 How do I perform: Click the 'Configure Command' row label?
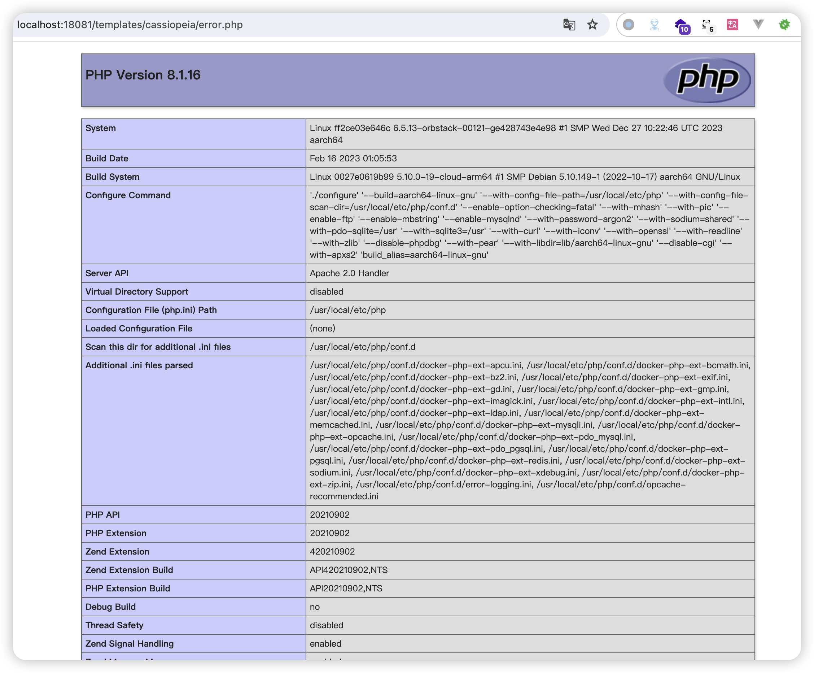[128, 195]
